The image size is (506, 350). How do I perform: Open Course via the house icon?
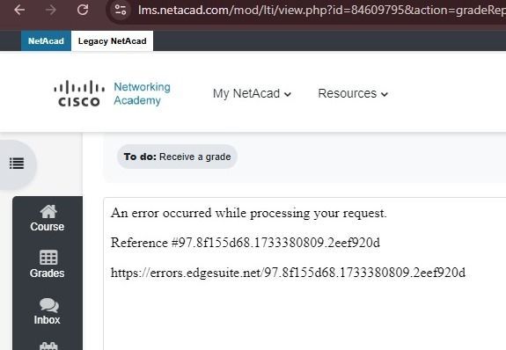point(48,212)
